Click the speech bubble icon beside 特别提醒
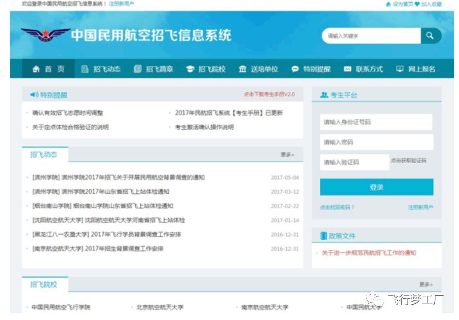459x320 pixels. [295, 69]
